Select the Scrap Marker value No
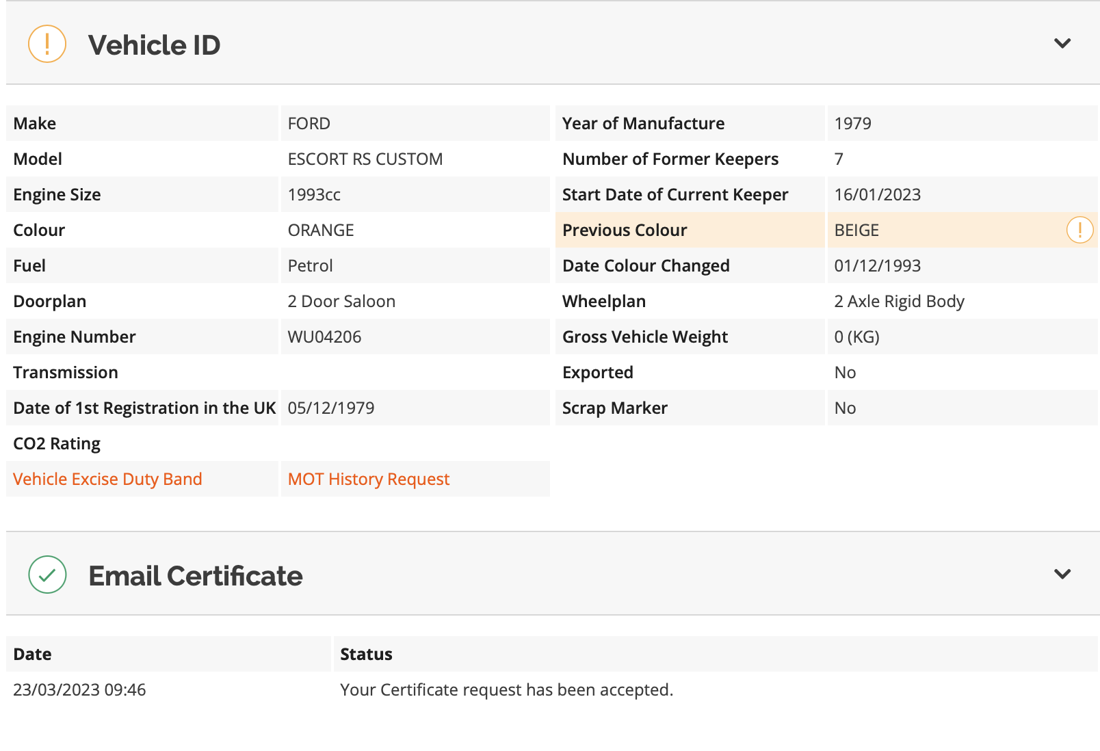The width and height of the screenshot is (1100, 751). click(x=846, y=408)
